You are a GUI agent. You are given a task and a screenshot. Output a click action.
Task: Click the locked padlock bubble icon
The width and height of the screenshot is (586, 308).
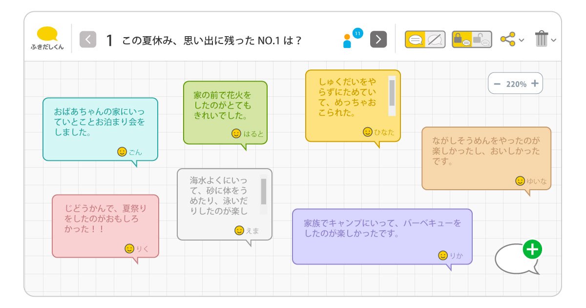point(463,39)
